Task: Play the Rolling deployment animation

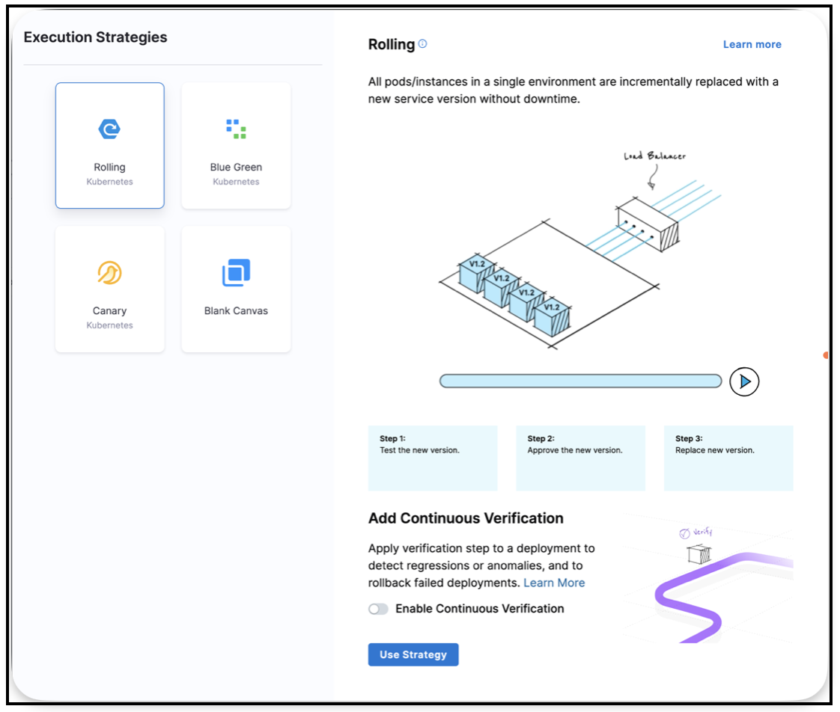Action: click(744, 381)
